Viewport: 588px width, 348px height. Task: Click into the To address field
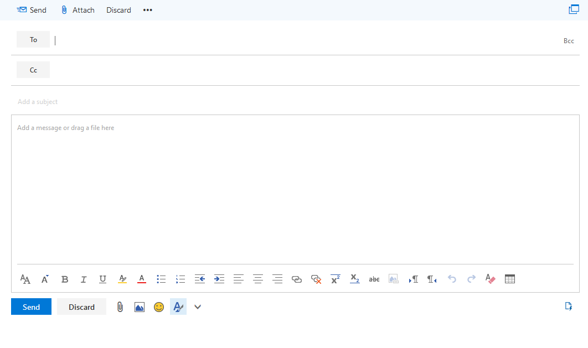[x=306, y=40]
